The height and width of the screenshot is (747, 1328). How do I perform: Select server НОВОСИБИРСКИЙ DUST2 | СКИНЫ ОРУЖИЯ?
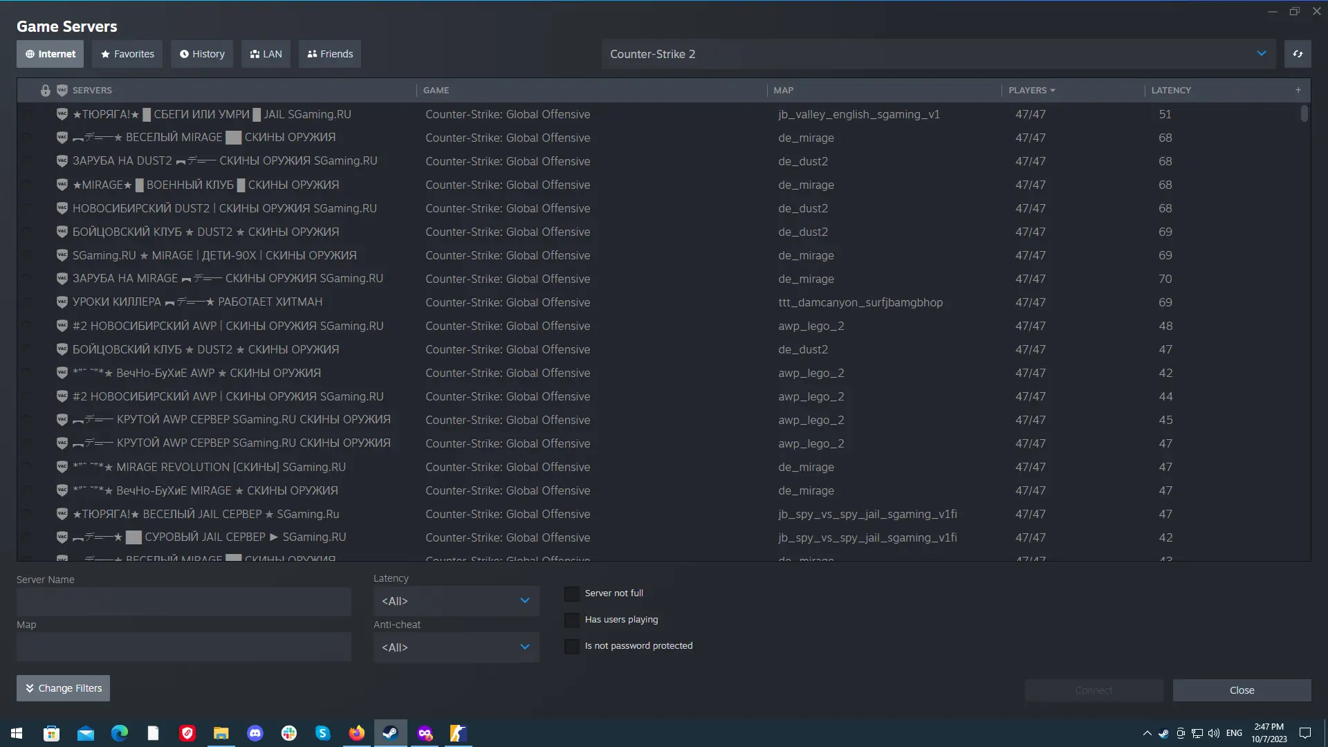click(x=663, y=208)
